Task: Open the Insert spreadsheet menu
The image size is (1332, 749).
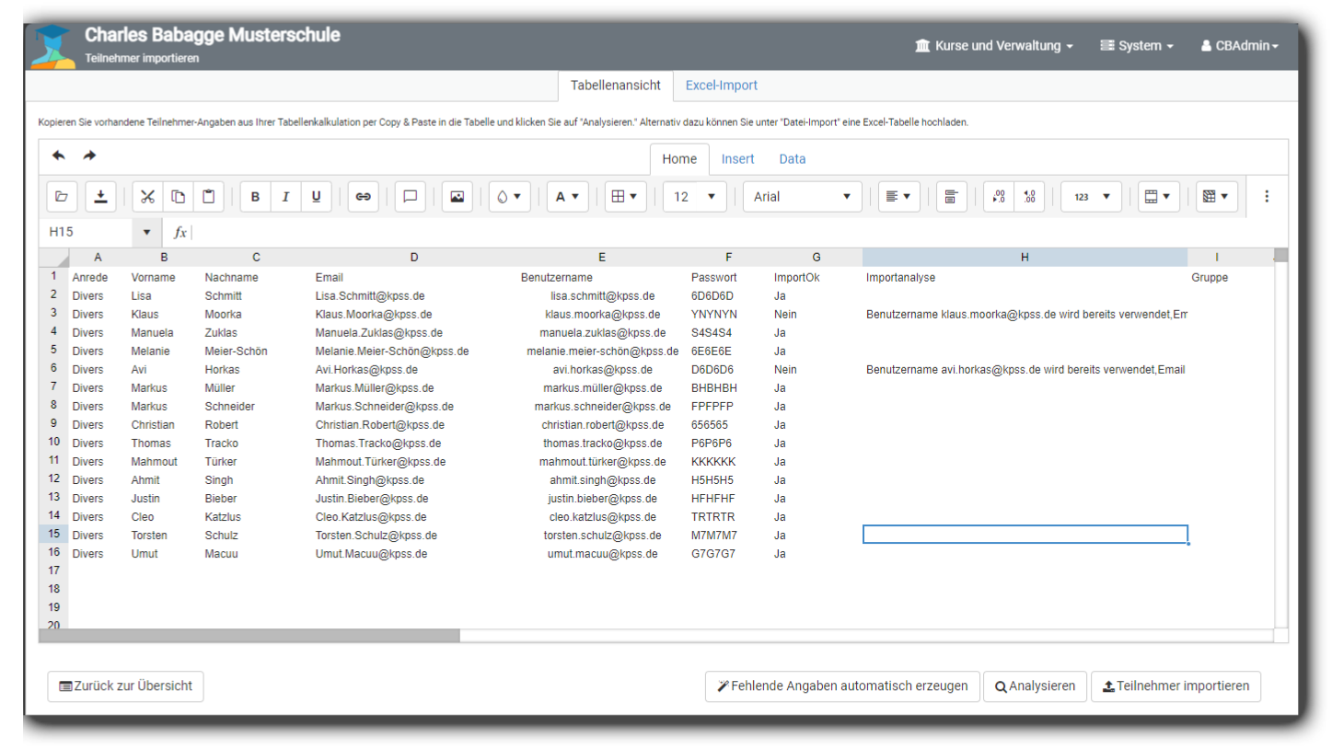Action: point(737,158)
